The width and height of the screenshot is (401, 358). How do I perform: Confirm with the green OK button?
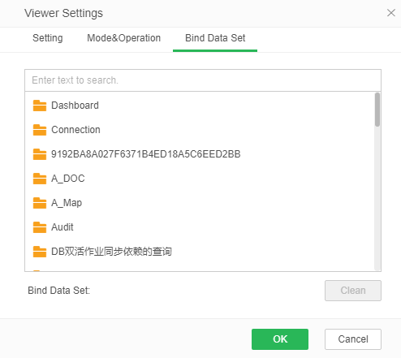point(280,339)
